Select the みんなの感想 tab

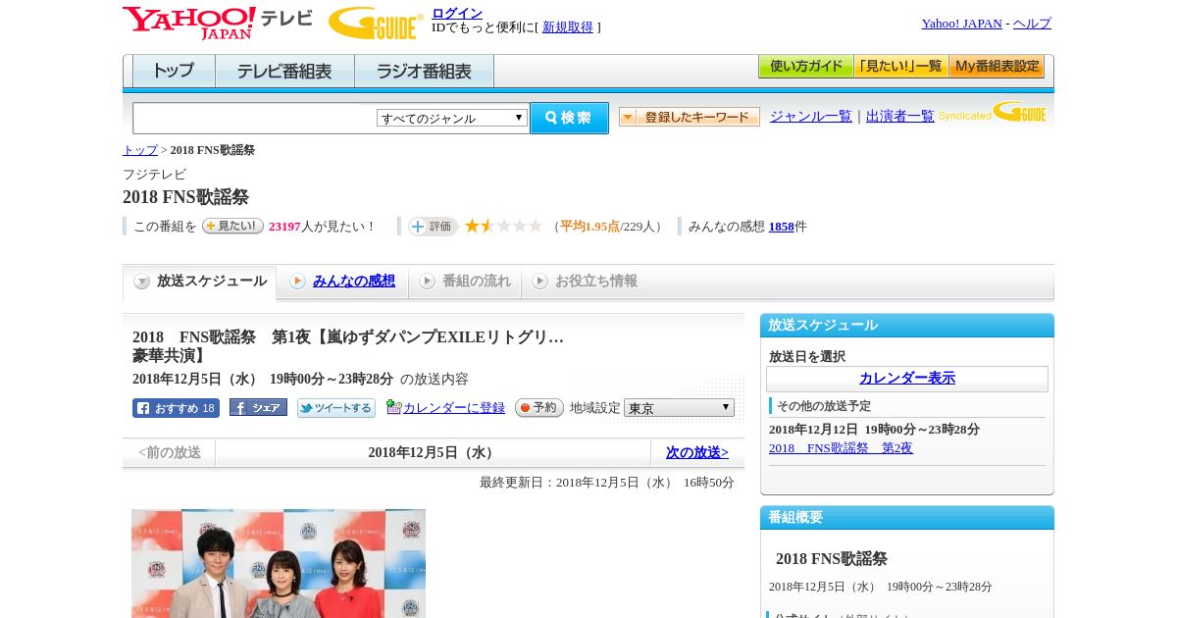(342, 282)
